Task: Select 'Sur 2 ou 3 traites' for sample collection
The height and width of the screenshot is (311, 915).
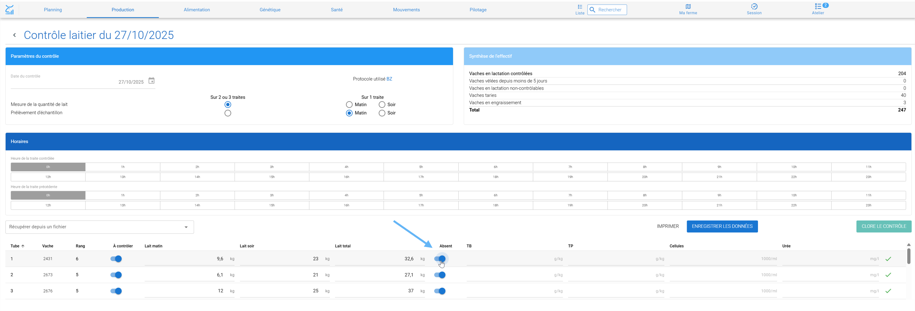Action: click(x=228, y=113)
